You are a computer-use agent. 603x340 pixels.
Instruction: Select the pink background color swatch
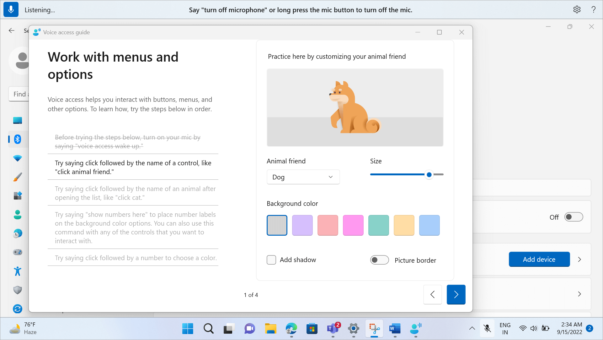pyautogui.click(x=353, y=225)
